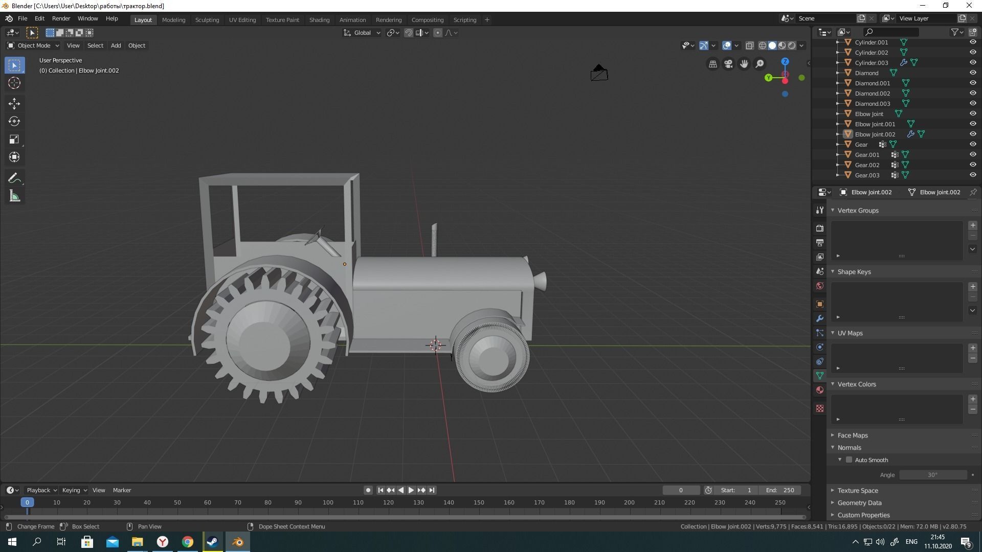Enable the Auto Smooth checkbox

(x=849, y=459)
